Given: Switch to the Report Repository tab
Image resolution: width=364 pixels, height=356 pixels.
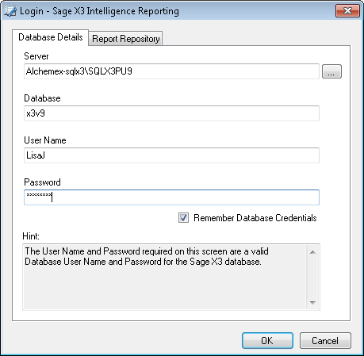Looking at the screenshot, I should 125,39.
